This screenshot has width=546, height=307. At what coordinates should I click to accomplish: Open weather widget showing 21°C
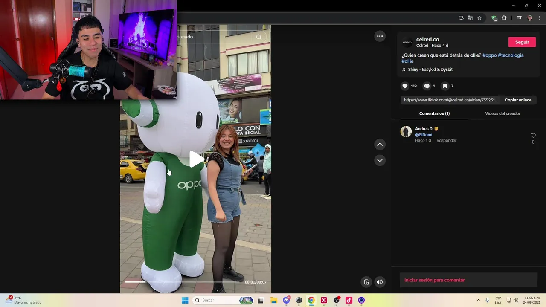click(x=24, y=300)
